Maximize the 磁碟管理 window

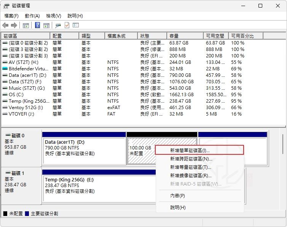pyautogui.click(x=260, y=6)
